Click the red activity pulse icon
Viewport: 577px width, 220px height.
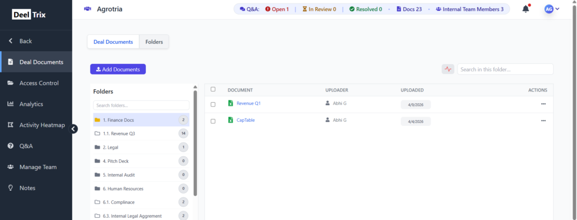pos(448,69)
